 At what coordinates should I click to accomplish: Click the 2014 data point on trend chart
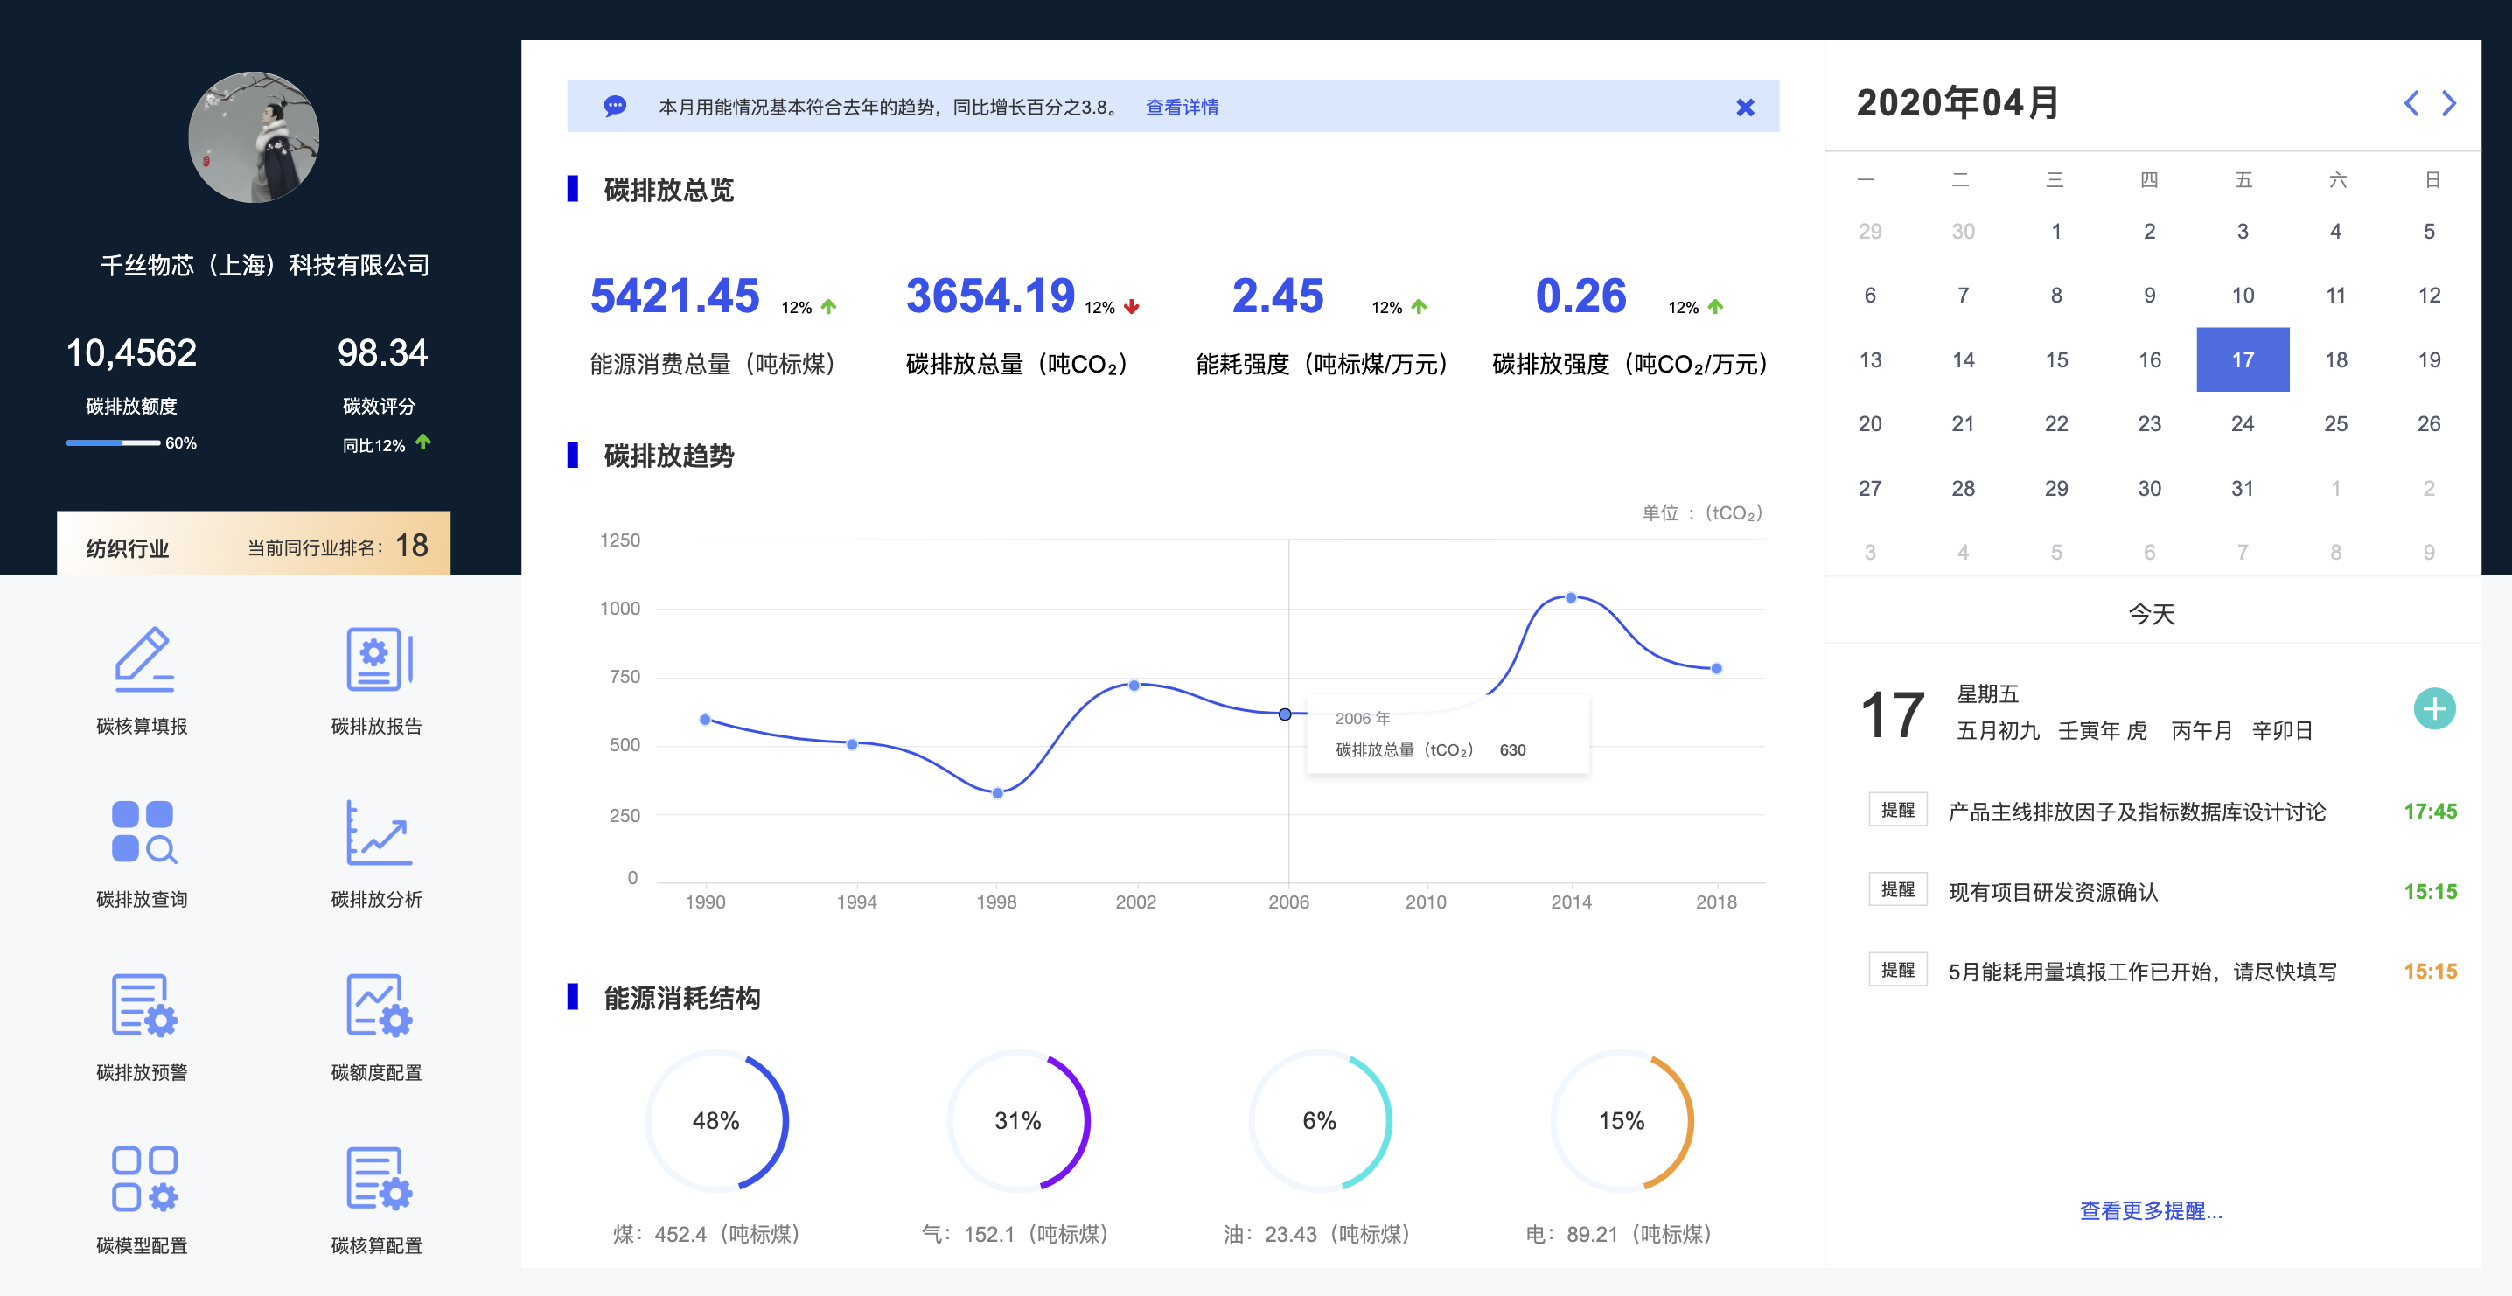coord(1570,598)
